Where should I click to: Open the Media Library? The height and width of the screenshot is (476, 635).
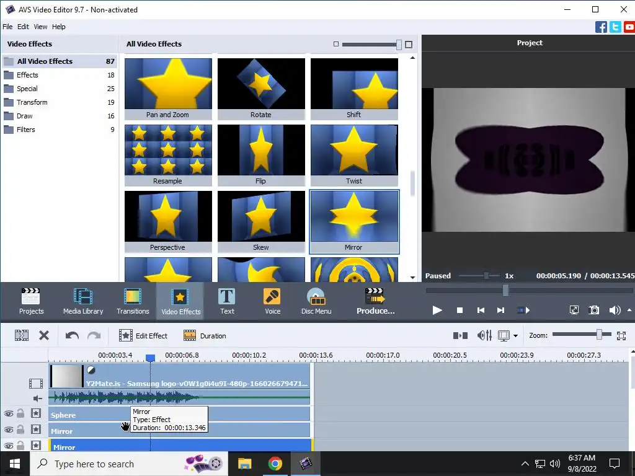[x=83, y=301]
